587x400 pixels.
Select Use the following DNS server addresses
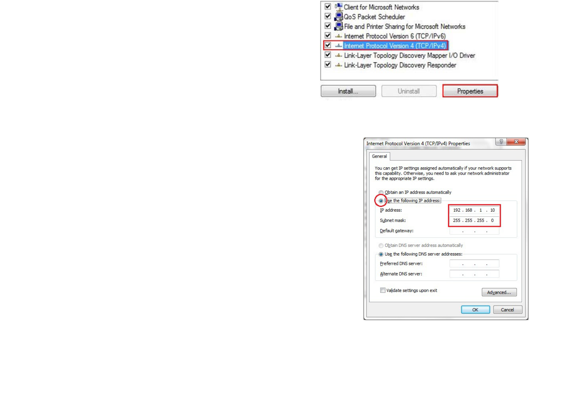[x=381, y=254]
